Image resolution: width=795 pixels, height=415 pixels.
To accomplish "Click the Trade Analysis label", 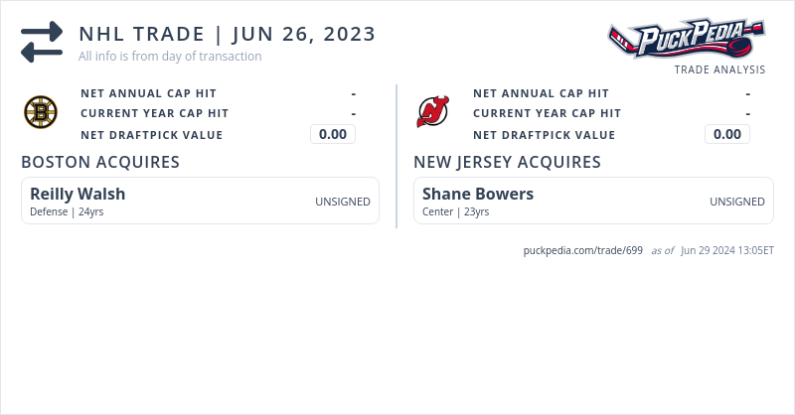I will [x=719, y=70].
